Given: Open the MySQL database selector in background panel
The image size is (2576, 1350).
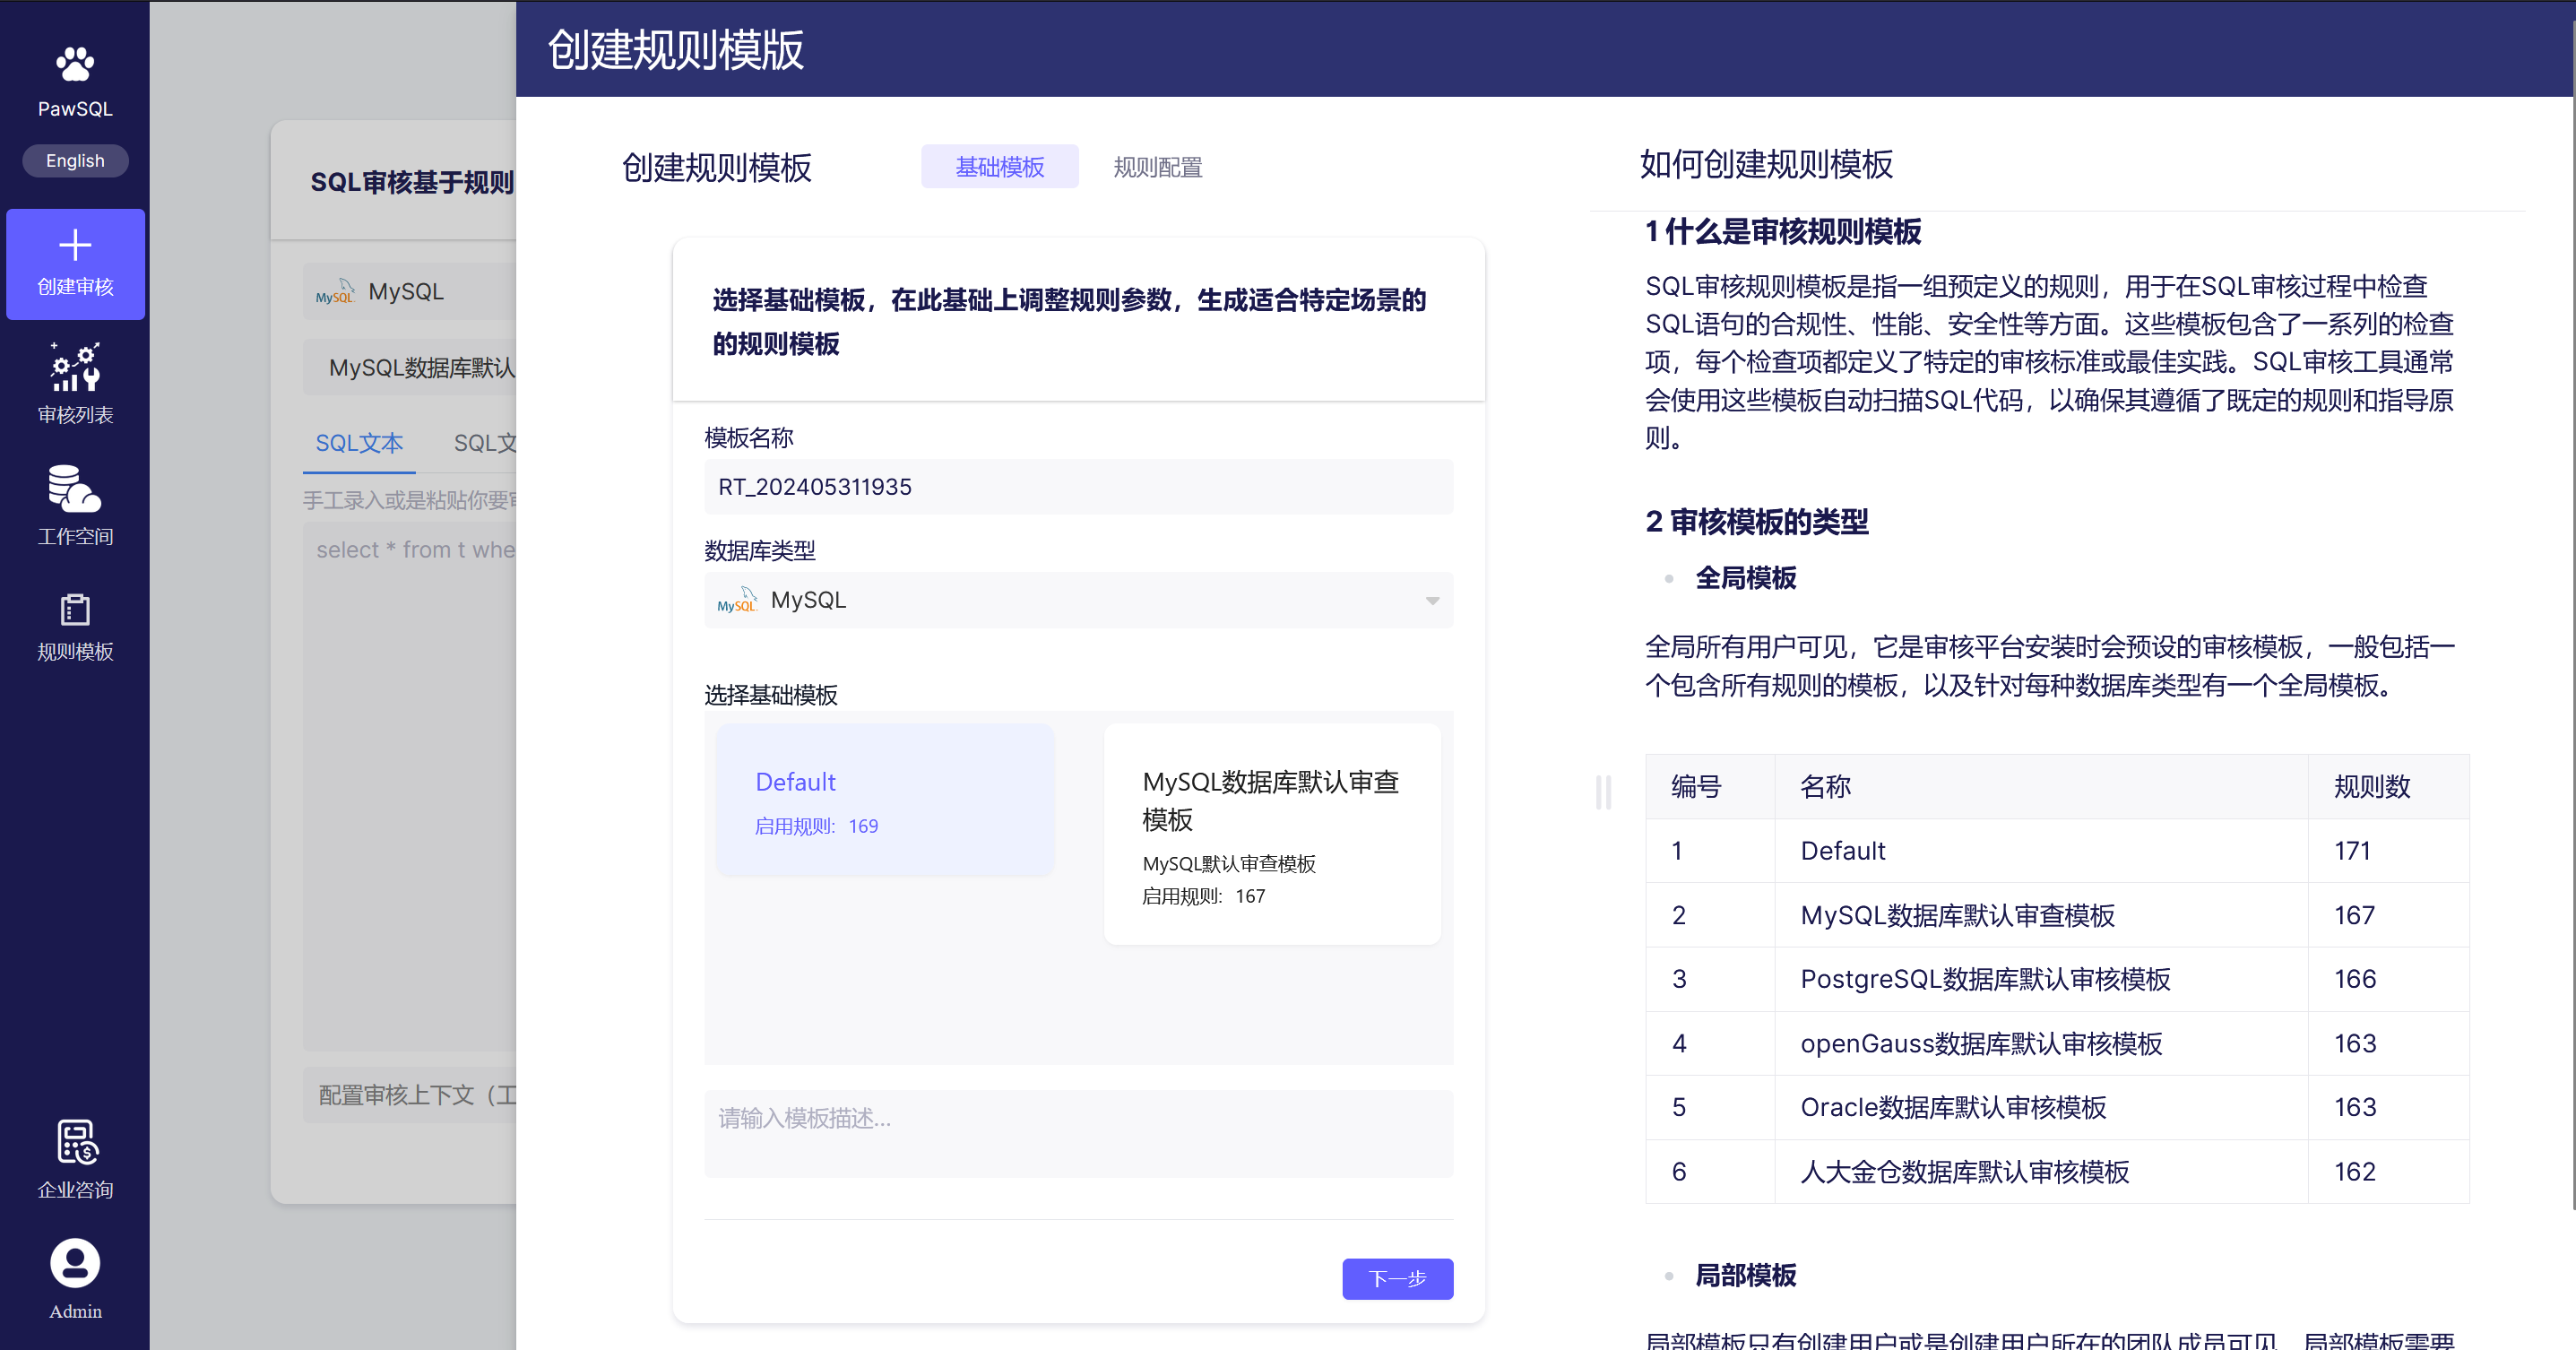Looking at the screenshot, I should pos(405,292).
